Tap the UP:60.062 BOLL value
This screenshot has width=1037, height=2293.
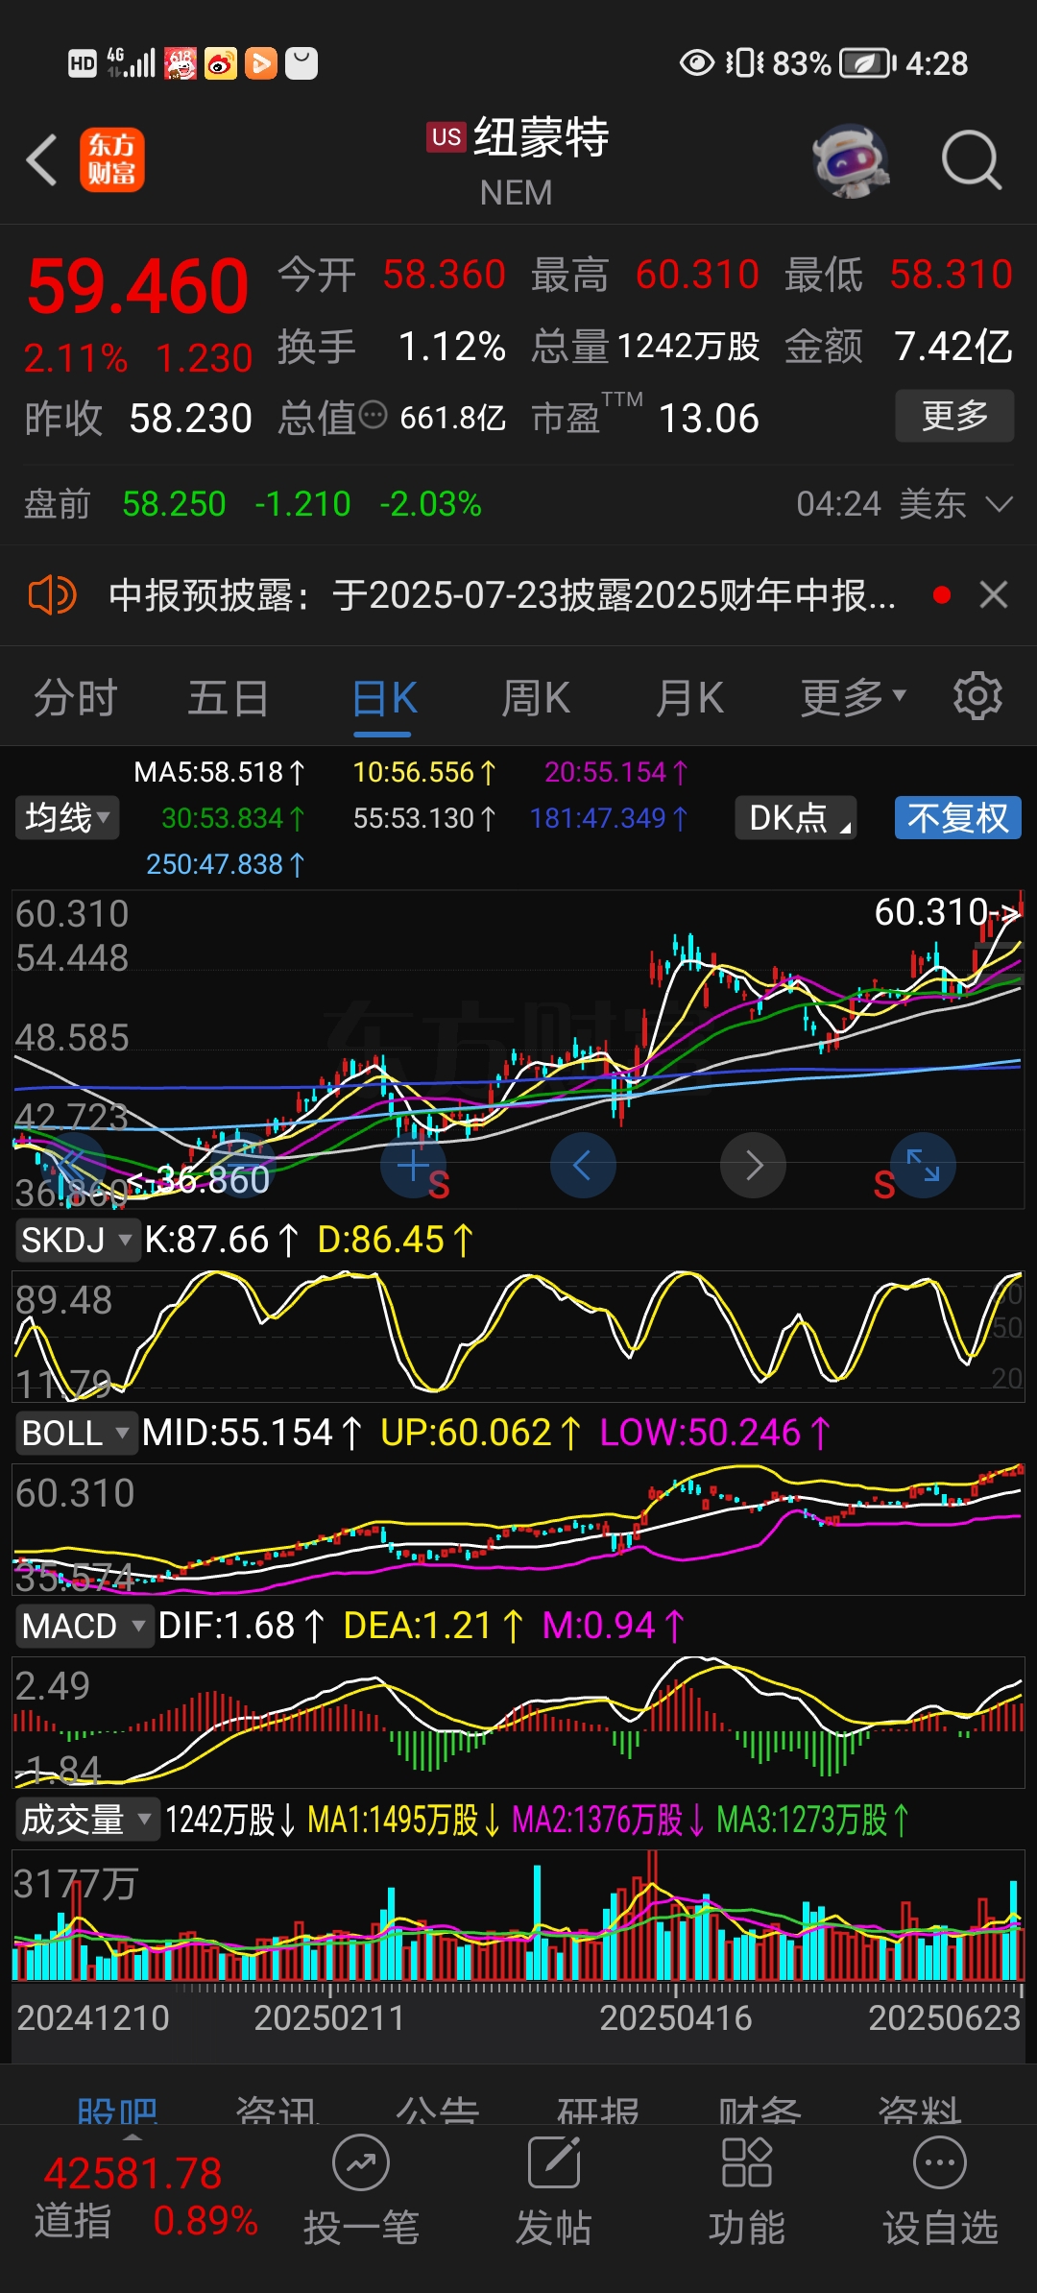click(x=481, y=1433)
